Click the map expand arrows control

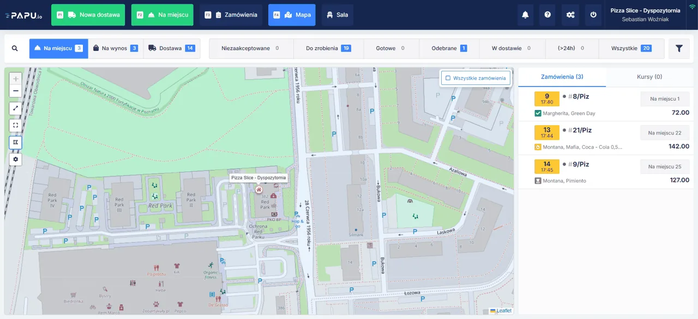(16, 108)
